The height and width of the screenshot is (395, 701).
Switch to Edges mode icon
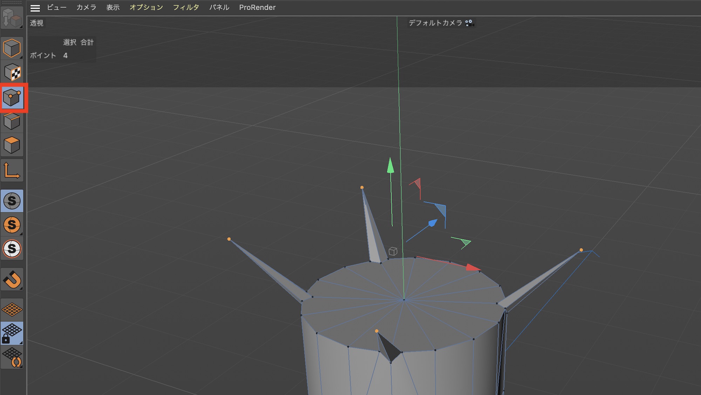[x=12, y=122]
